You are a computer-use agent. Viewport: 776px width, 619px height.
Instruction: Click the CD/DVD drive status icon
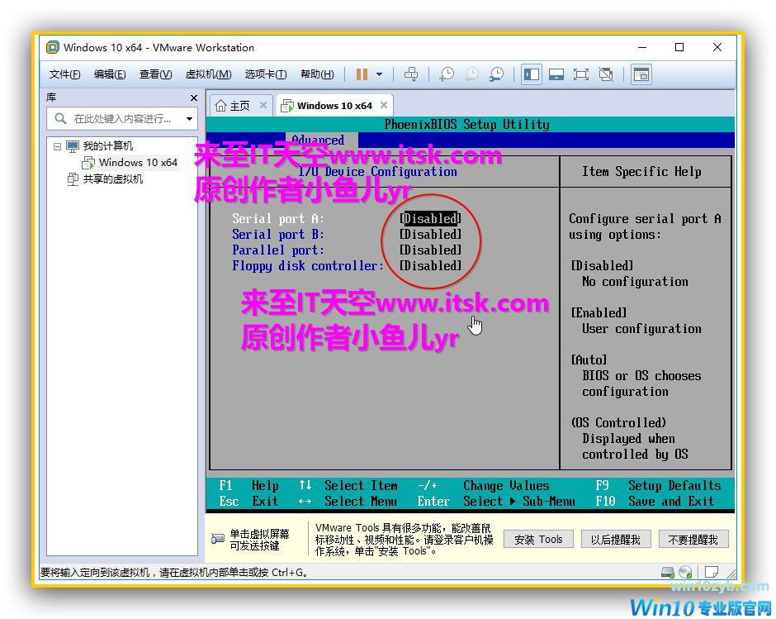[x=685, y=572]
